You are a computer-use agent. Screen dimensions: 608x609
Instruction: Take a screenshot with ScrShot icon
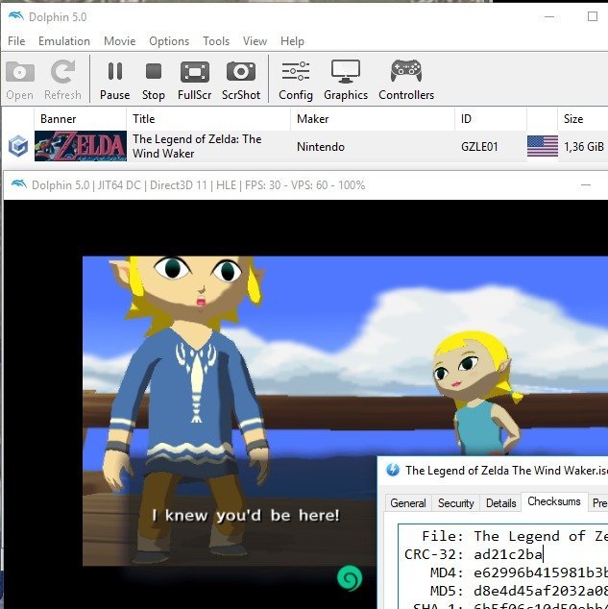pyautogui.click(x=241, y=79)
